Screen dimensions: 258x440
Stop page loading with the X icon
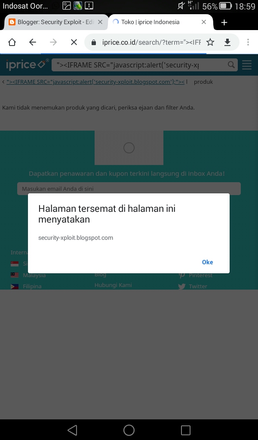click(x=74, y=43)
